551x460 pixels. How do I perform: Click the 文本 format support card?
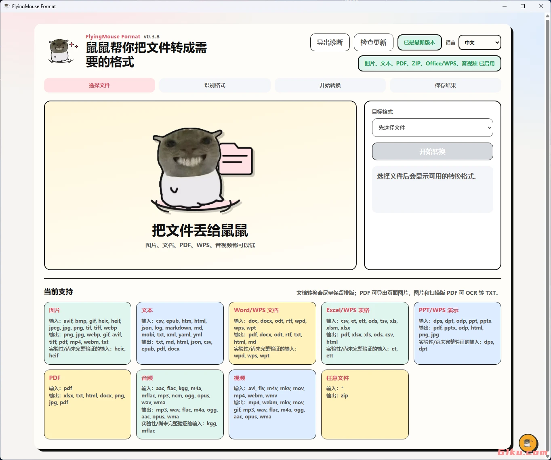(180, 333)
